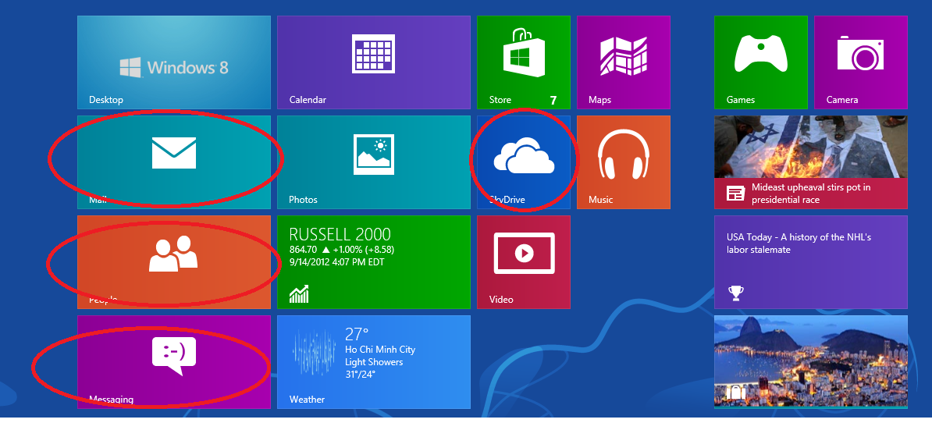Open the People contacts tile
932x430 pixels.
pyautogui.click(x=173, y=262)
